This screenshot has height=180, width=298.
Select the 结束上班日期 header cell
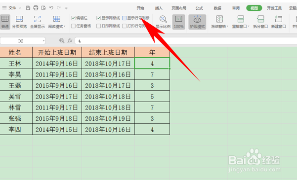[108, 52]
